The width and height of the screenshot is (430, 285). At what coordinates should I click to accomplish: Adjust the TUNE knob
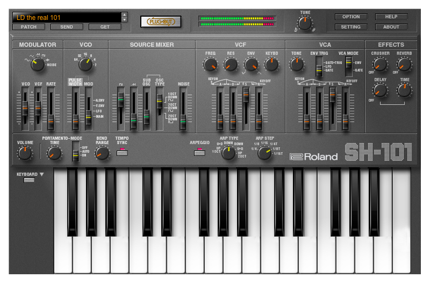[305, 23]
